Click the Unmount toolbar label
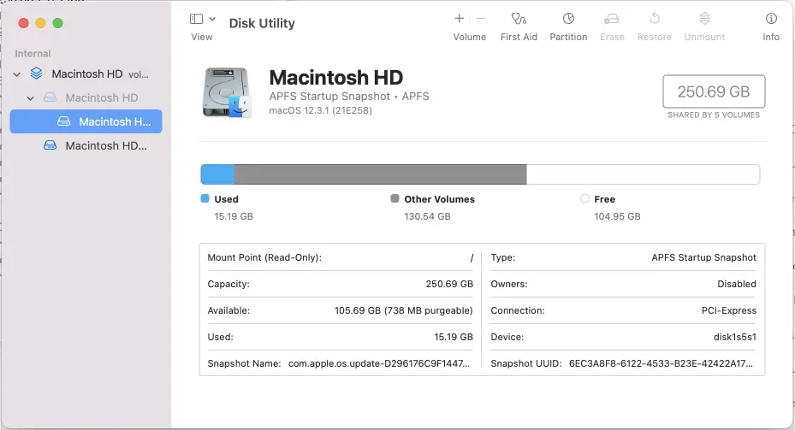 click(704, 37)
